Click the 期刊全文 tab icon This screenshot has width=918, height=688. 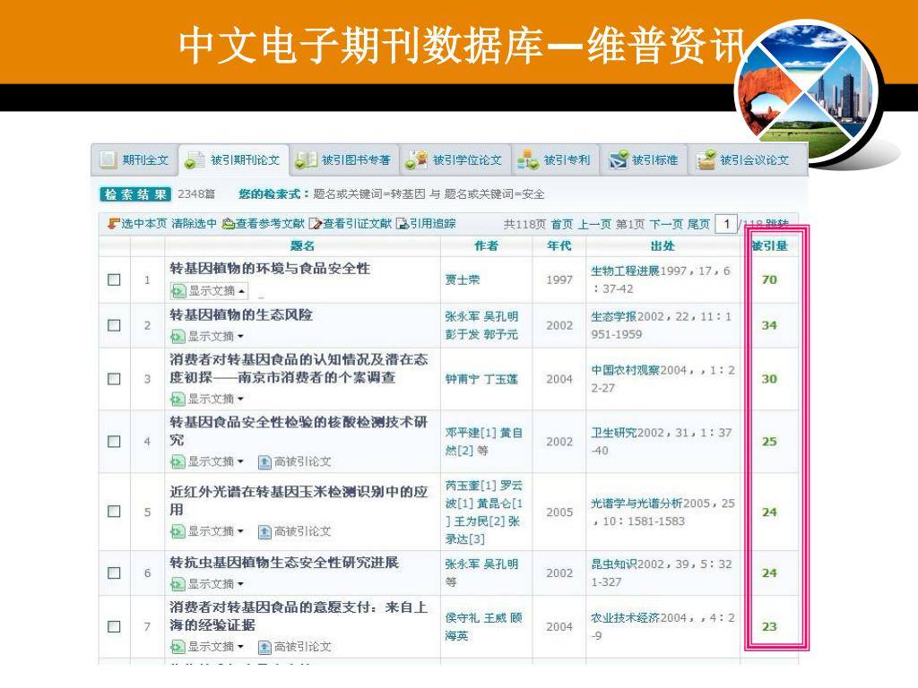108,159
